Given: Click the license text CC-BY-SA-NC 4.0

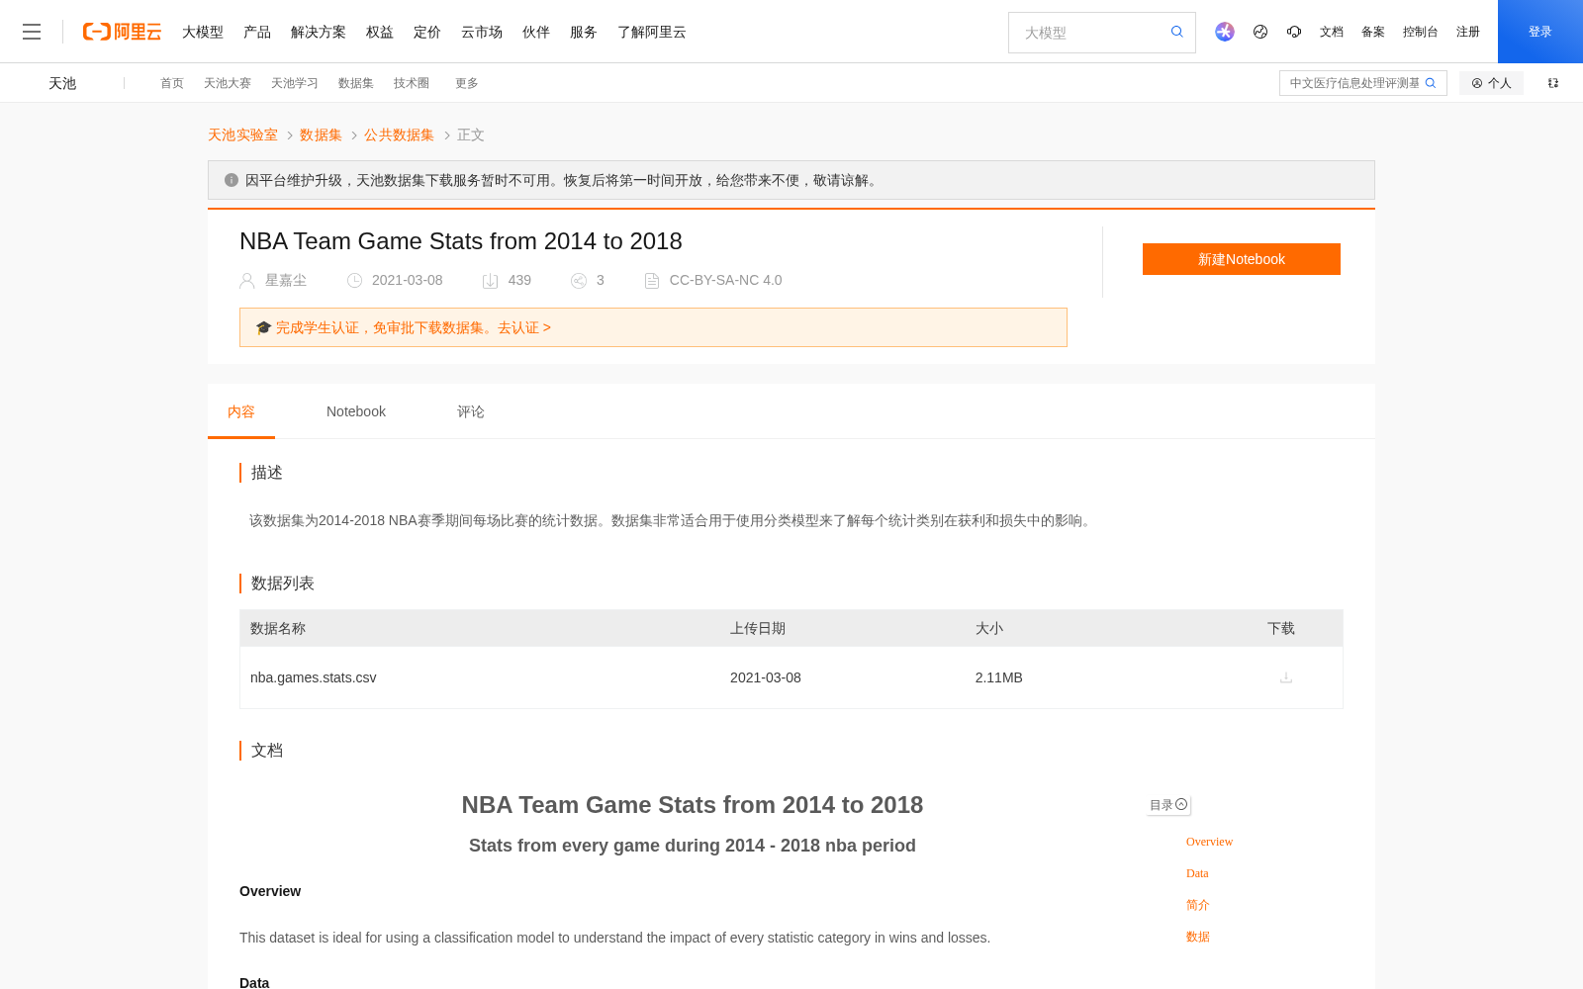Looking at the screenshot, I should 726,281.
